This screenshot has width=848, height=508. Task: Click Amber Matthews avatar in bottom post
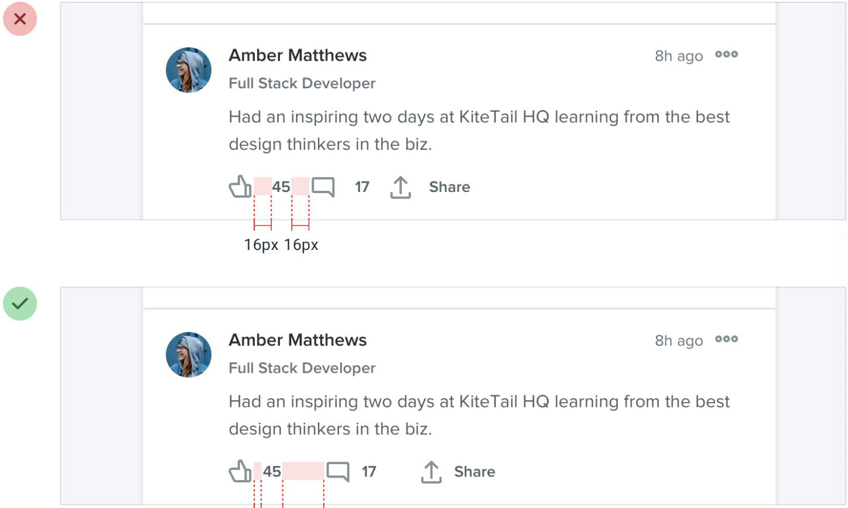[189, 355]
